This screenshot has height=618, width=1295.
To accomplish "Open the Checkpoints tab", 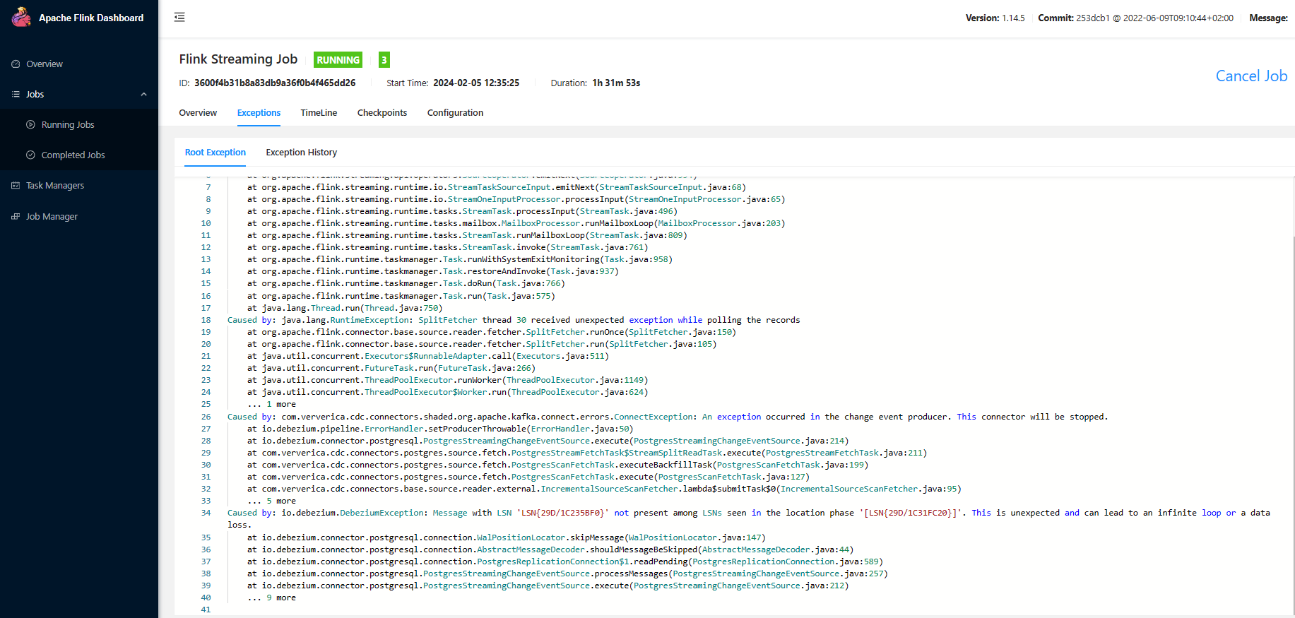I will (382, 112).
